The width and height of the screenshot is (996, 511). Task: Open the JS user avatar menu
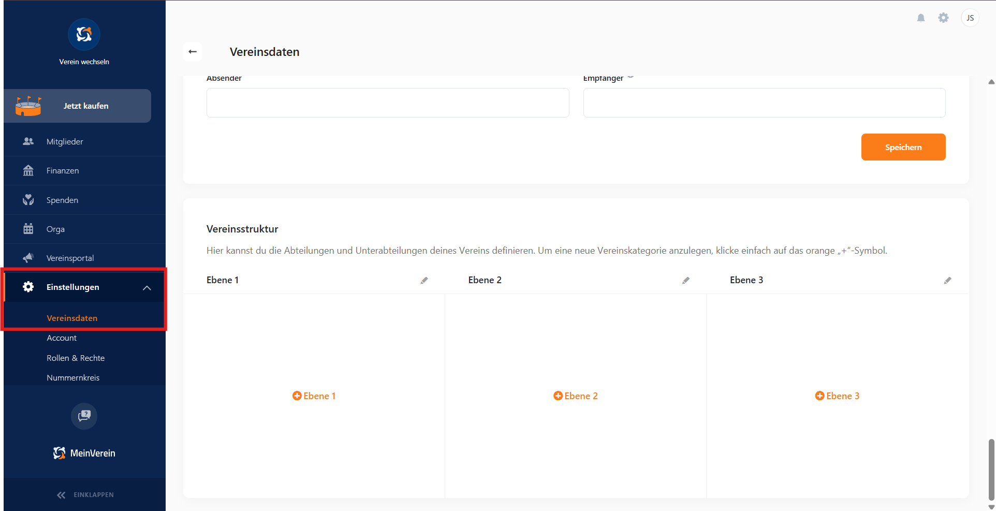(x=970, y=18)
